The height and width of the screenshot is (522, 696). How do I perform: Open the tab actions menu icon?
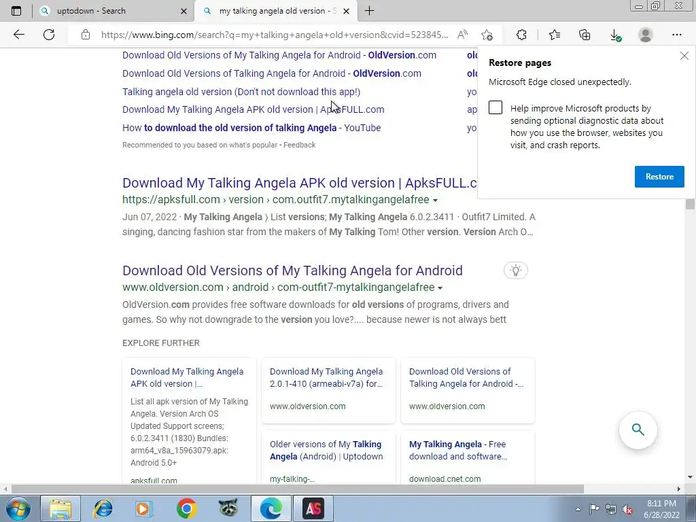(x=16, y=11)
